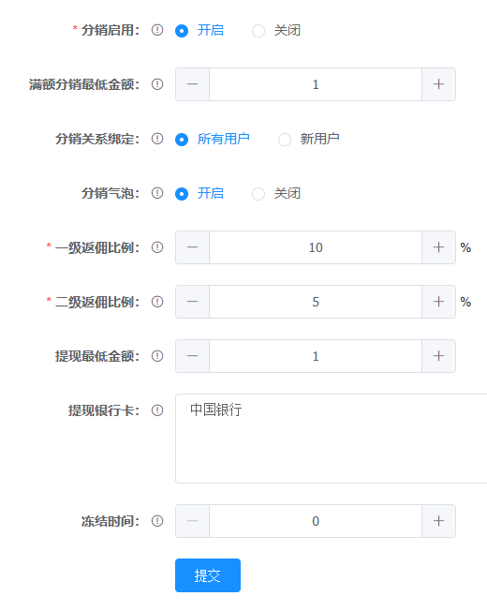Decrease 满额分销最低金额 with minus button
487x611 pixels.
[192, 84]
